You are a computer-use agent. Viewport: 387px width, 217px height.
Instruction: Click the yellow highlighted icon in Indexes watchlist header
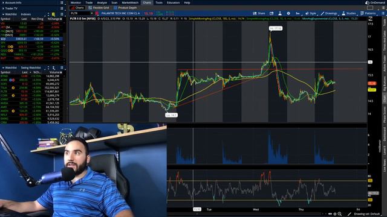pos(53,14)
